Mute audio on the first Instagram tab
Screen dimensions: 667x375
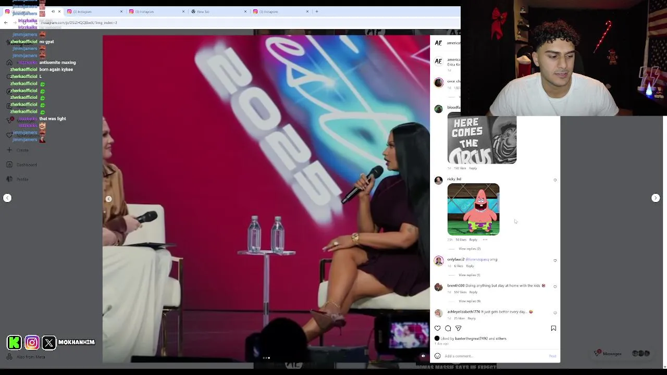(53, 11)
